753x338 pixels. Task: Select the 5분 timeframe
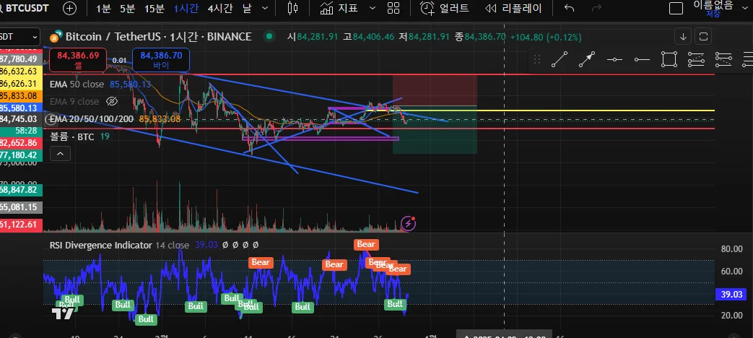(128, 8)
